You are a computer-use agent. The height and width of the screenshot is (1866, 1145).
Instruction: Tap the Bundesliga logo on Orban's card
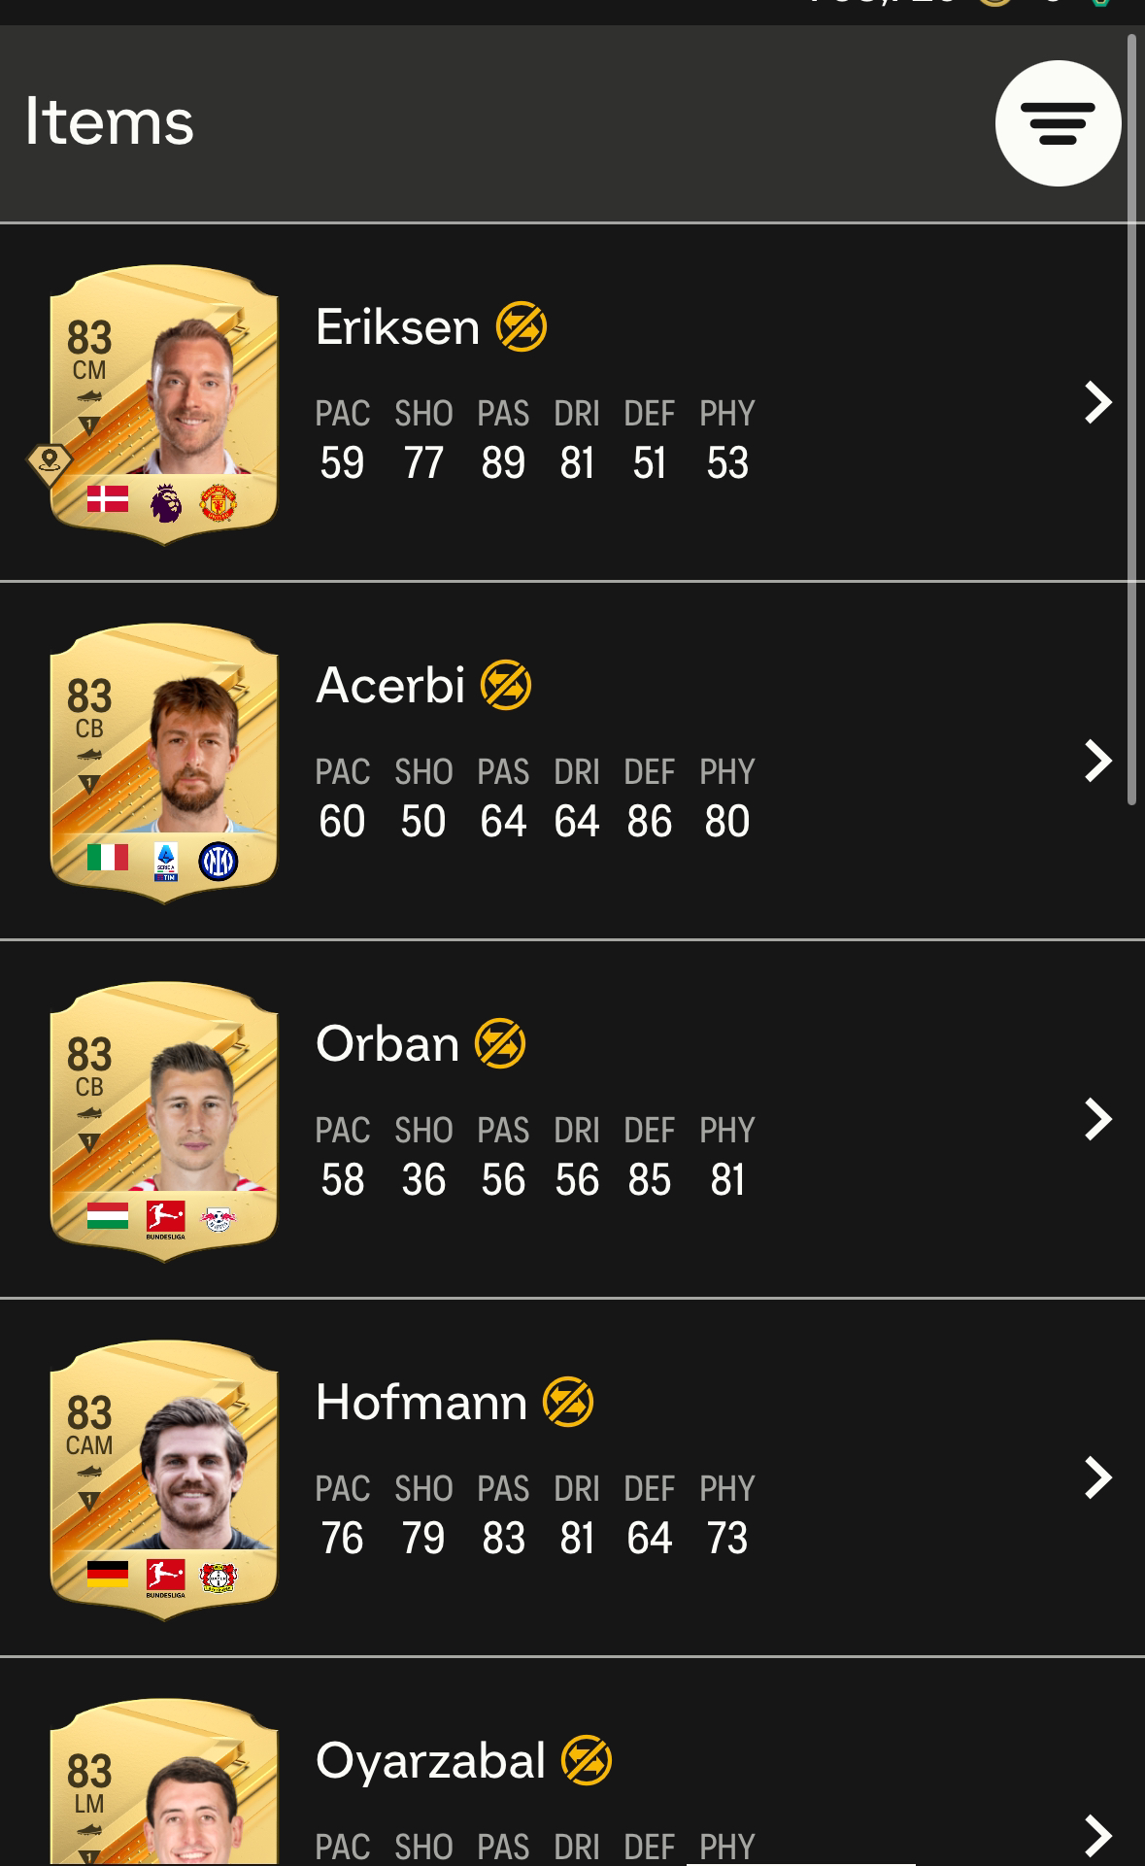(x=165, y=1220)
